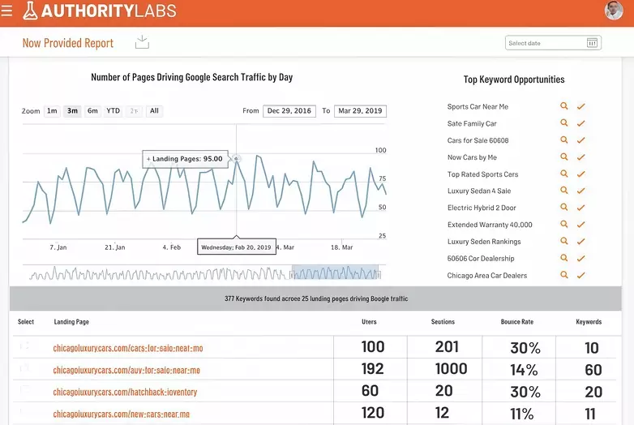The width and height of the screenshot is (634, 425).
Task: Check mark for Safe Family Car
Action: pos(581,123)
